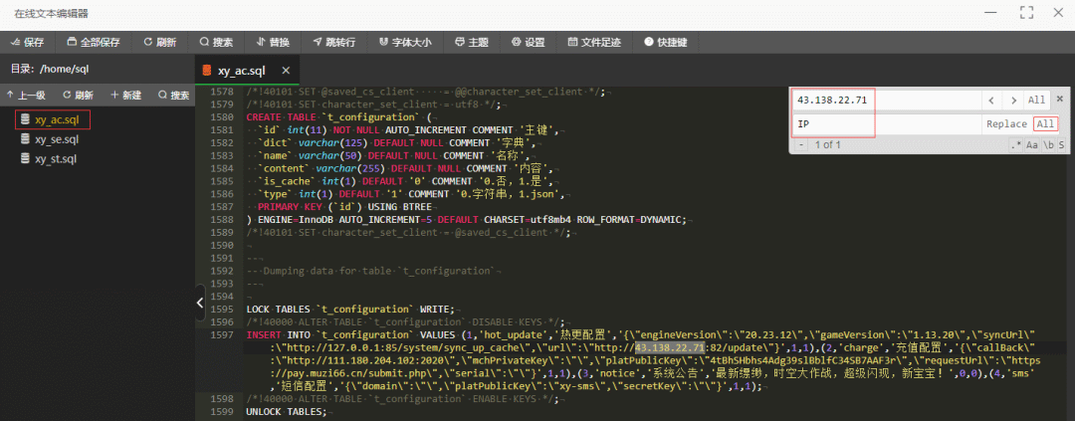Jump to the next search match

click(x=1012, y=101)
